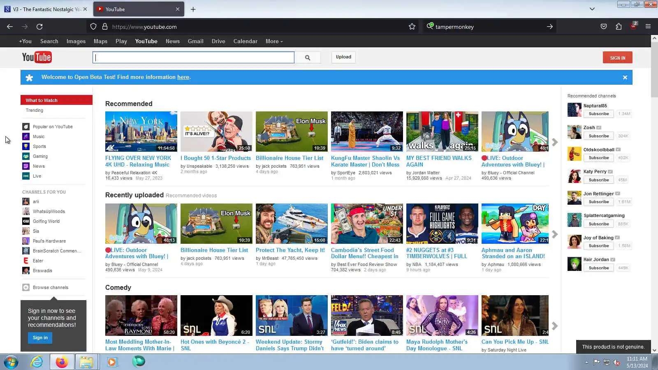This screenshot has width=658, height=370.
Task: Reload the page with the refresh icon
Action: [39, 27]
